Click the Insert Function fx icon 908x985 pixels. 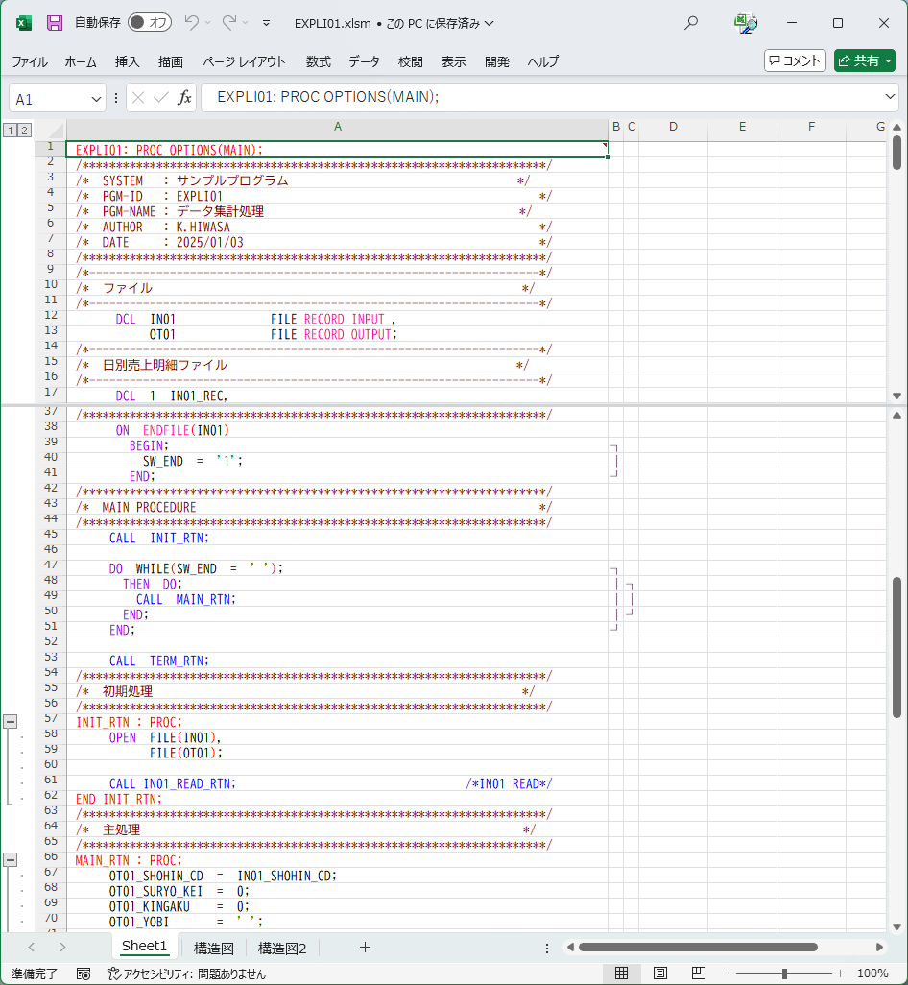(x=185, y=98)
